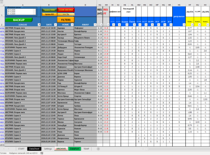This screenshot has width=210, height=155.
Task: Click the red 6:2 result cell
Action: (106, 38)
